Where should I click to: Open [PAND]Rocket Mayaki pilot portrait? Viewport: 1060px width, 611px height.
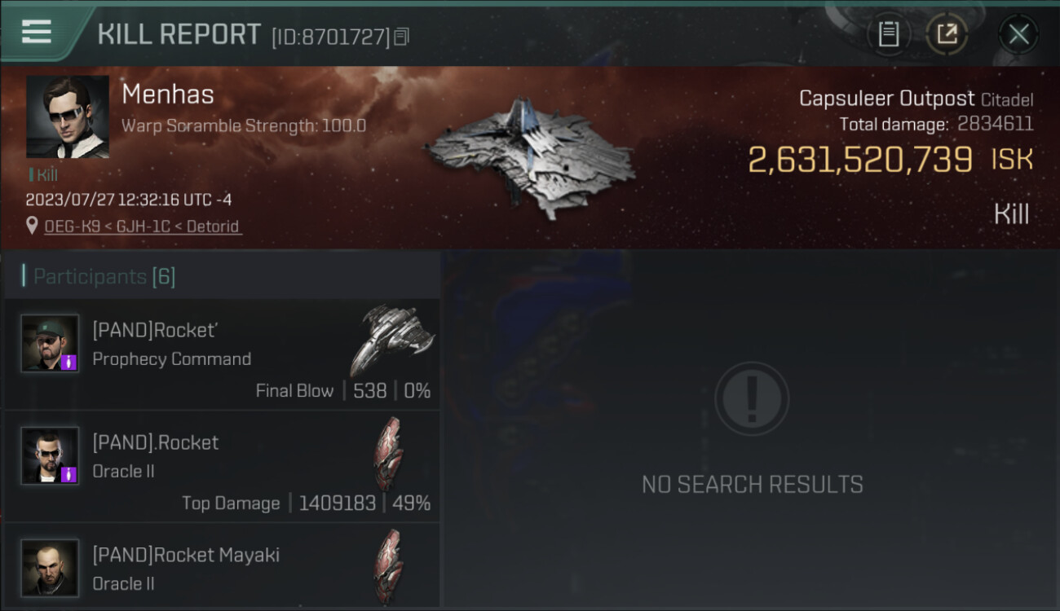point(50,568)
